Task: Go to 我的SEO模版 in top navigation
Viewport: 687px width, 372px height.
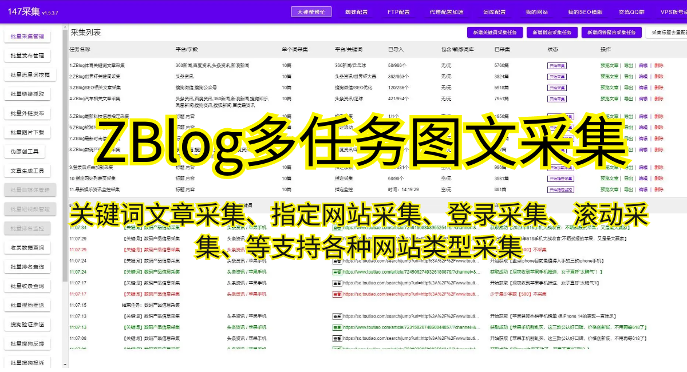Action: (585, 12)
